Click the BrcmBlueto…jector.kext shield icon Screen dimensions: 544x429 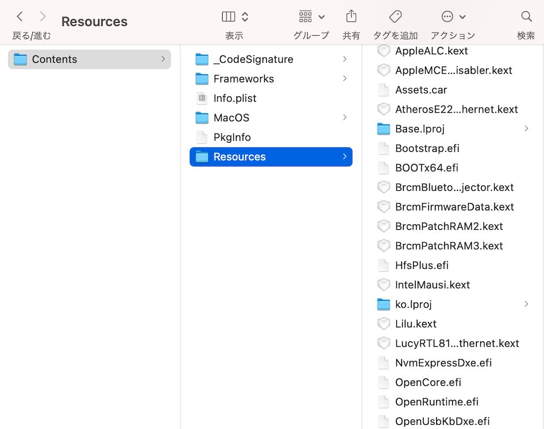click(x=384, y=188)
